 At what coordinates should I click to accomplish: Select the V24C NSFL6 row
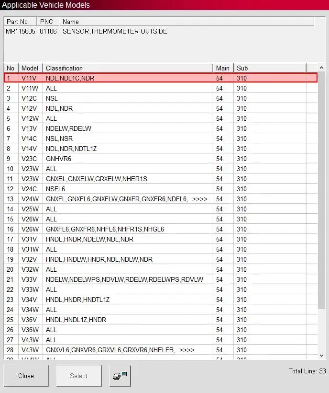click(x=161, y=189)
